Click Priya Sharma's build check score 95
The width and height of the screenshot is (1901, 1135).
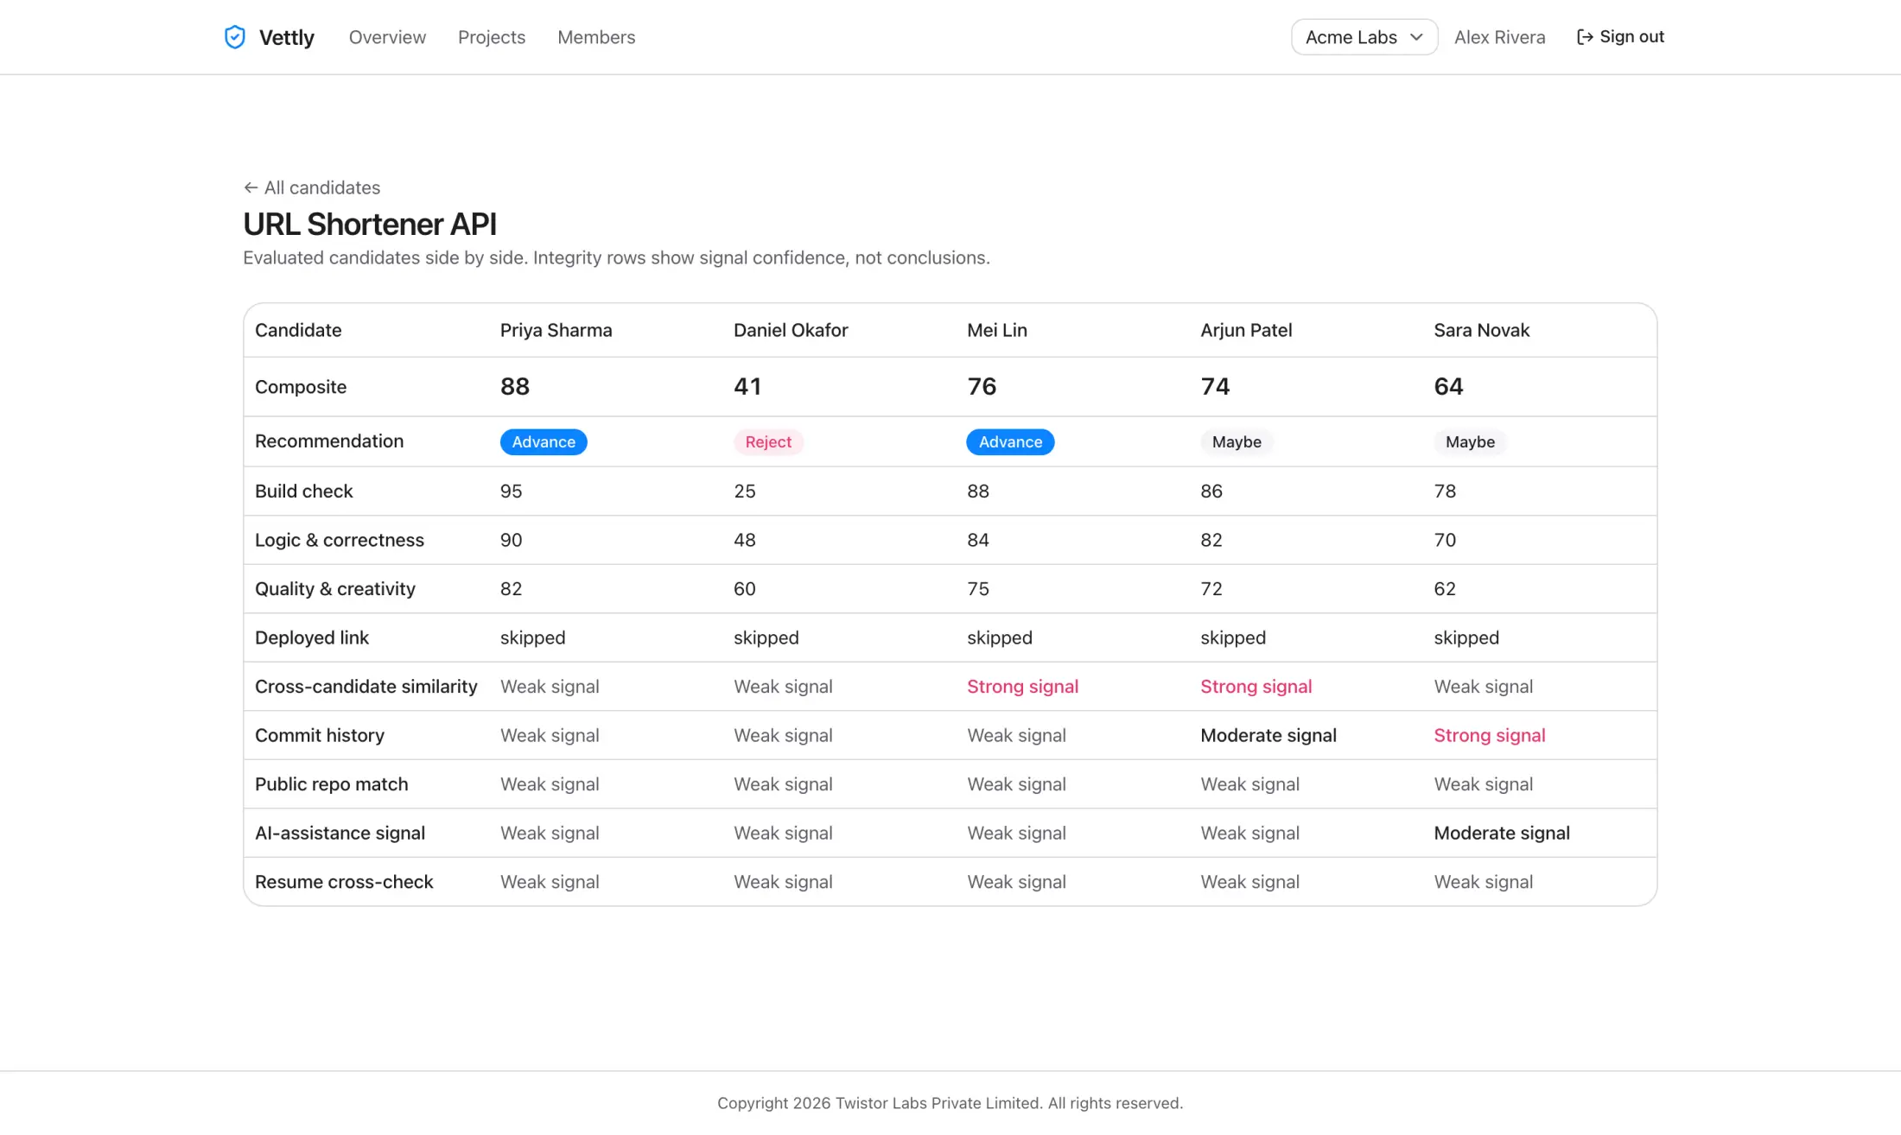(x=511, y=491)
